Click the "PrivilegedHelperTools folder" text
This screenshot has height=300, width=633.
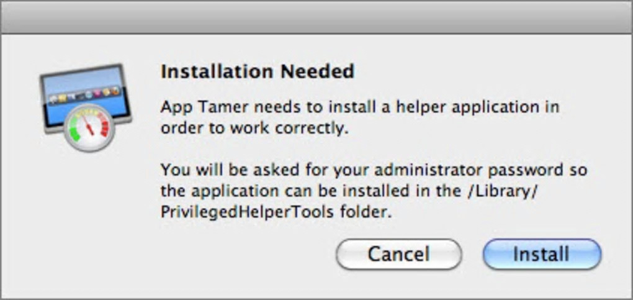[277, 212]
